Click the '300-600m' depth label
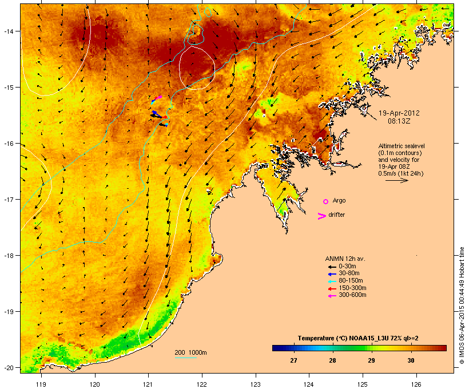469x389 pixels. pyautogui.click(x=352, y=295)
